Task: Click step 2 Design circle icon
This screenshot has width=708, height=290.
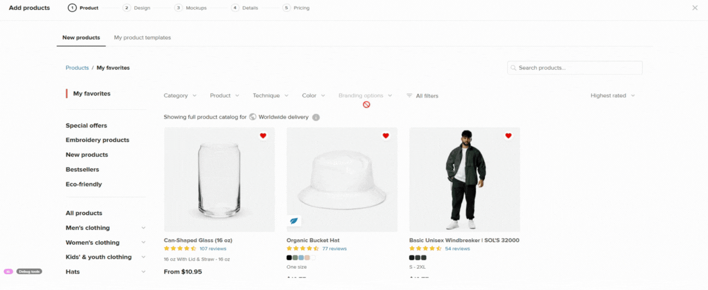Action: (x=127, y=8)
